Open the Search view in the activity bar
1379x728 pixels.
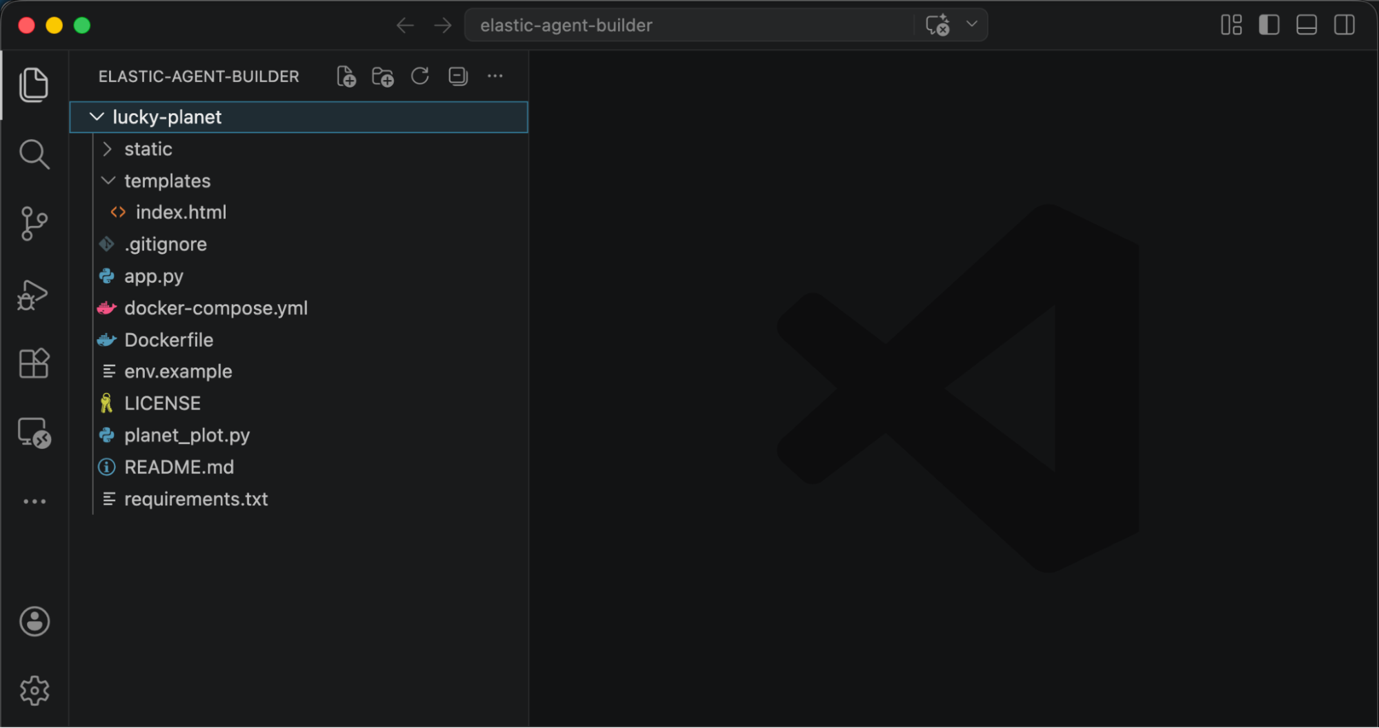34,154
